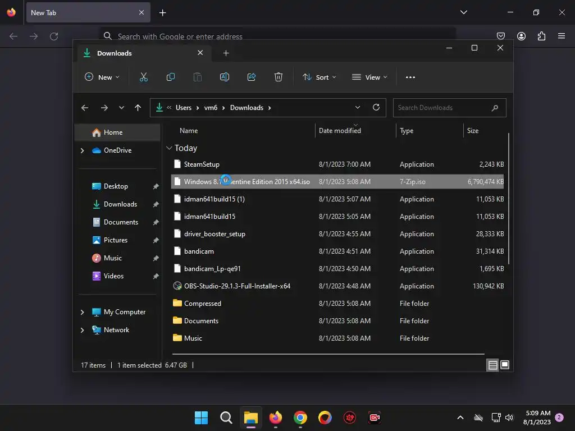Click Google Chrome taskbar icon
Screen dimensions: 575x431
point(300,418)
